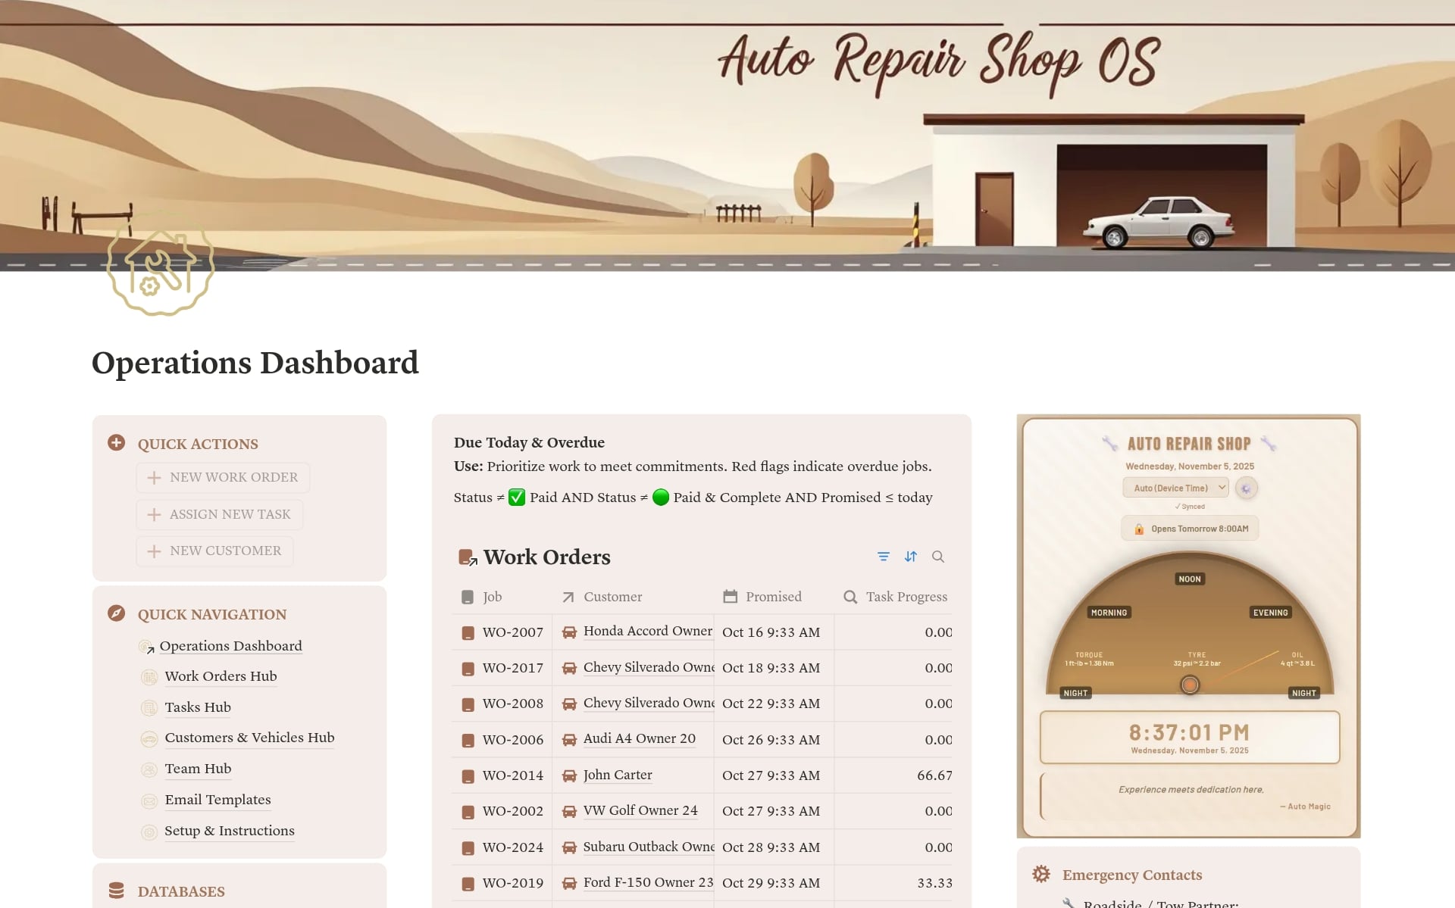Click the lock on Opens Tomorrow 8:00AM
The height and width of the screenshot is (908, 1455).
tap(1138, 528)
